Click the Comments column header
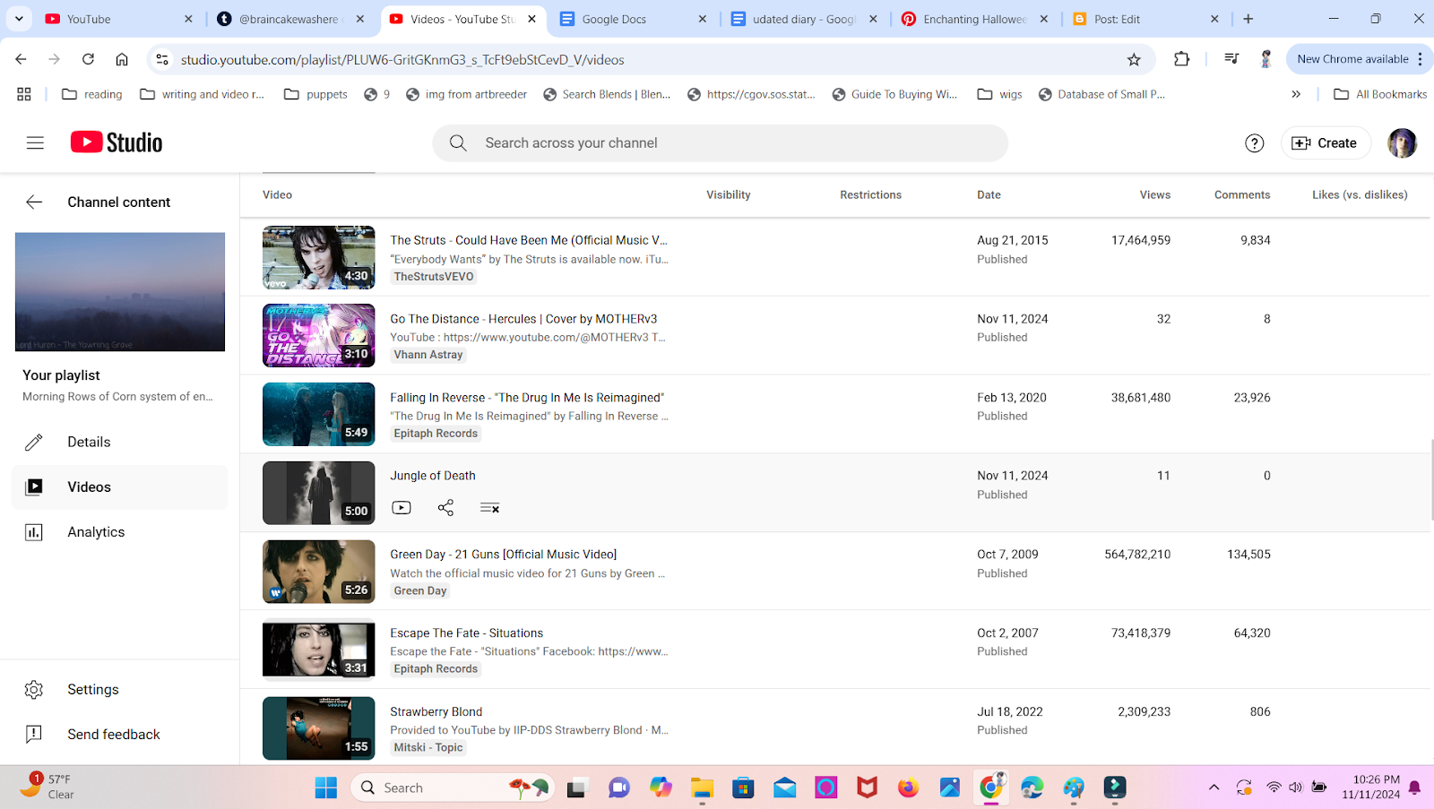Screen dimensions: 1434x809 point(1242,195)
